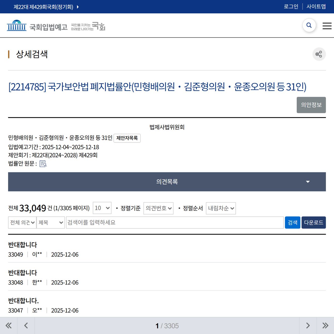This screenshot has width=334, height=334.
Task: Open 법률안 원문 document viewer icon
Action: pos(43,164)
